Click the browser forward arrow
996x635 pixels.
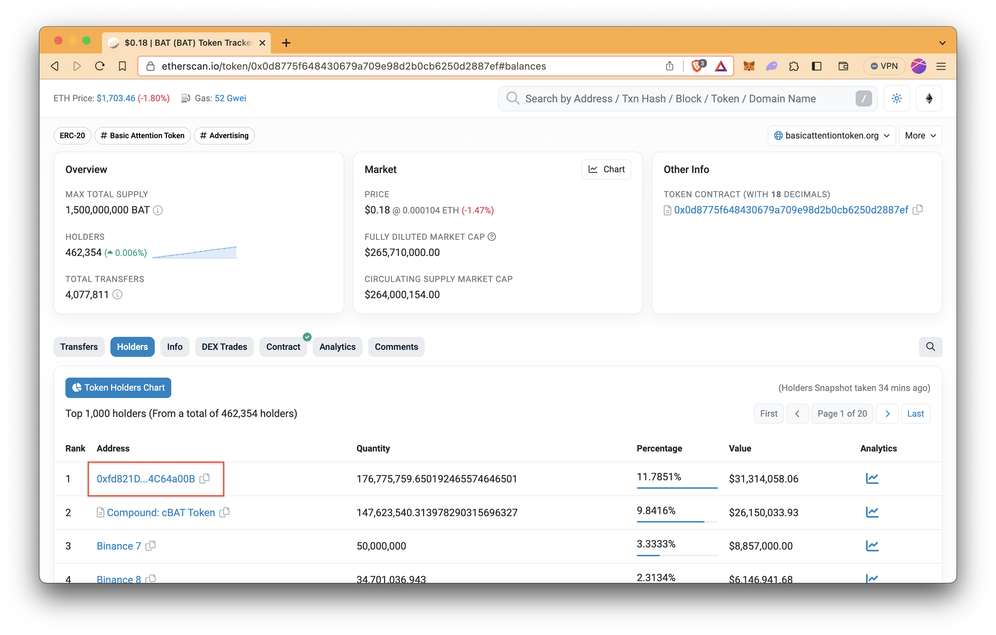coord(77,66)
